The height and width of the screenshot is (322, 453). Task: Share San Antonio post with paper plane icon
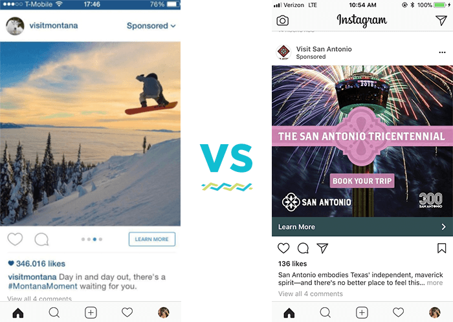click(322, 248)
